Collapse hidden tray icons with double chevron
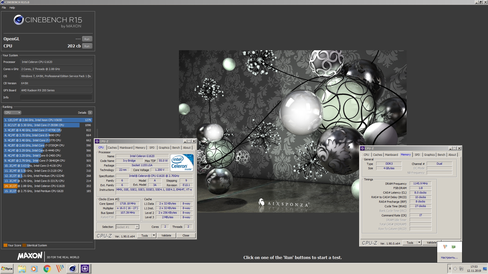This screenshot has height=274, width=488. coord(450,269)
